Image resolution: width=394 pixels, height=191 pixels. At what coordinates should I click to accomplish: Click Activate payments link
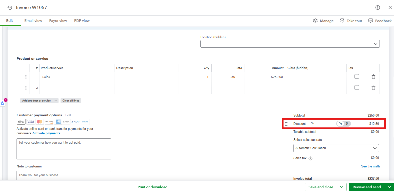click(46, 133)
